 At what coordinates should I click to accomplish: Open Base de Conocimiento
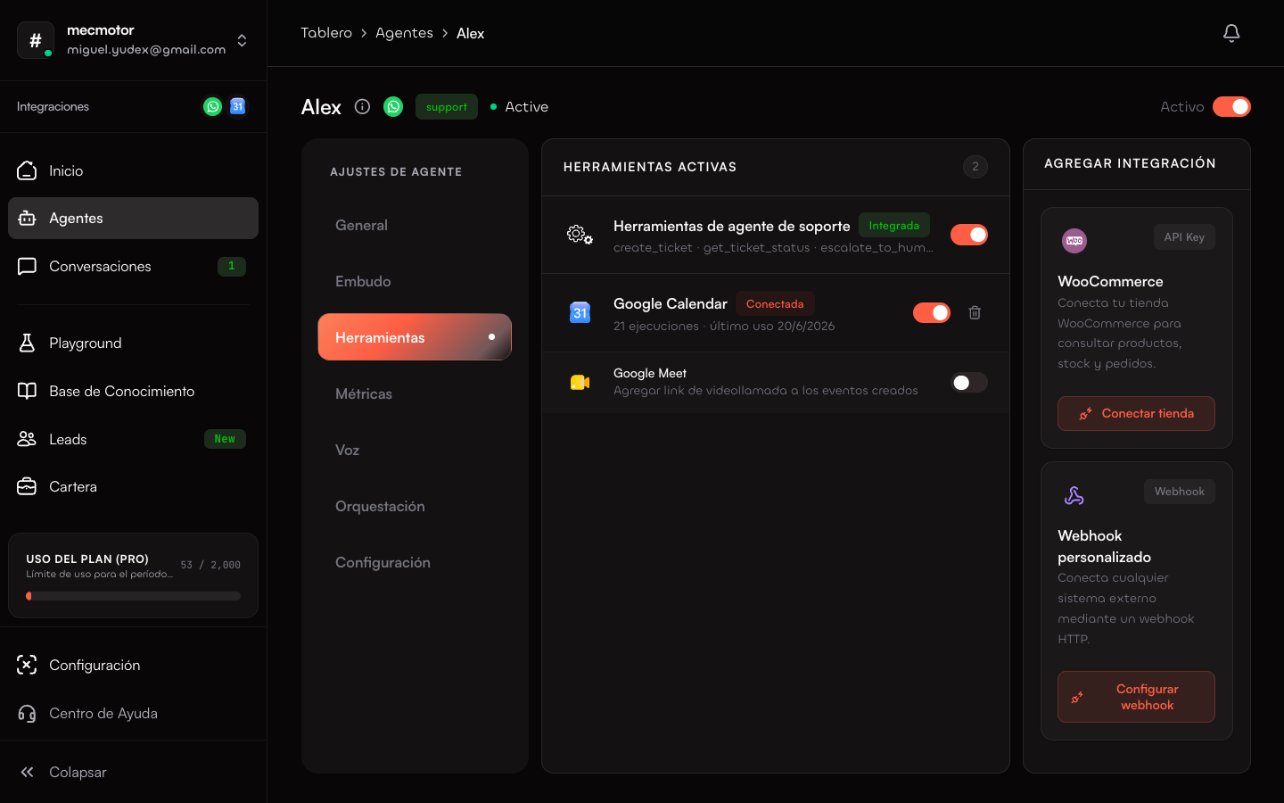133,391
